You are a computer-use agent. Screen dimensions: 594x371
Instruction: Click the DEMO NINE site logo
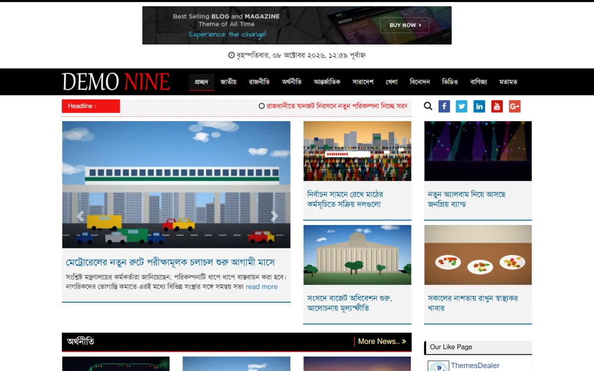[116, 82]
